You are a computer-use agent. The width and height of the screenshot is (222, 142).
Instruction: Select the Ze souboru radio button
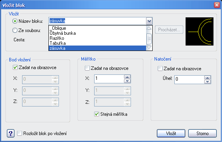pos(15,30)
